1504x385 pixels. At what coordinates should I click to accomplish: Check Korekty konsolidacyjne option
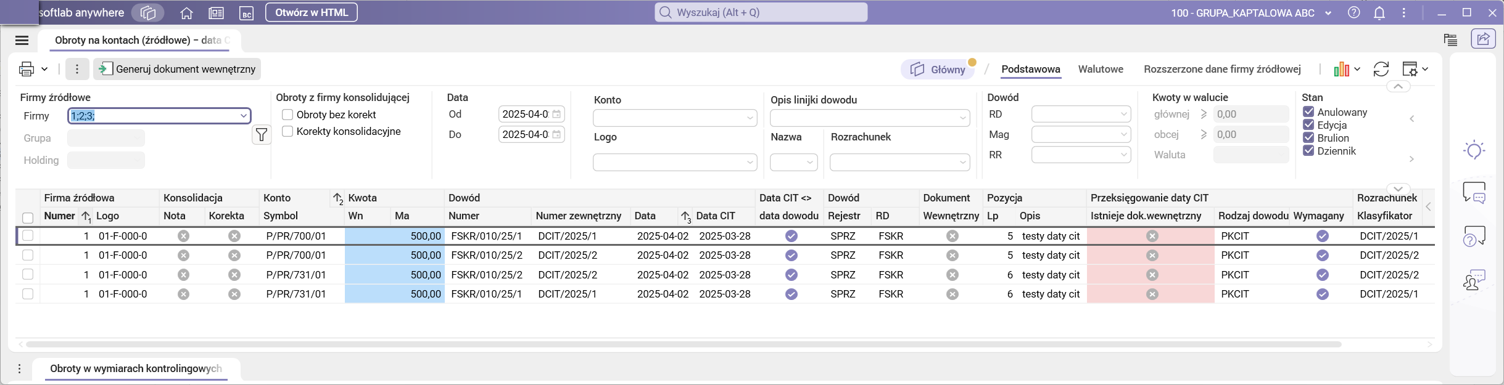pyautogui.click(x=287, y=131)
